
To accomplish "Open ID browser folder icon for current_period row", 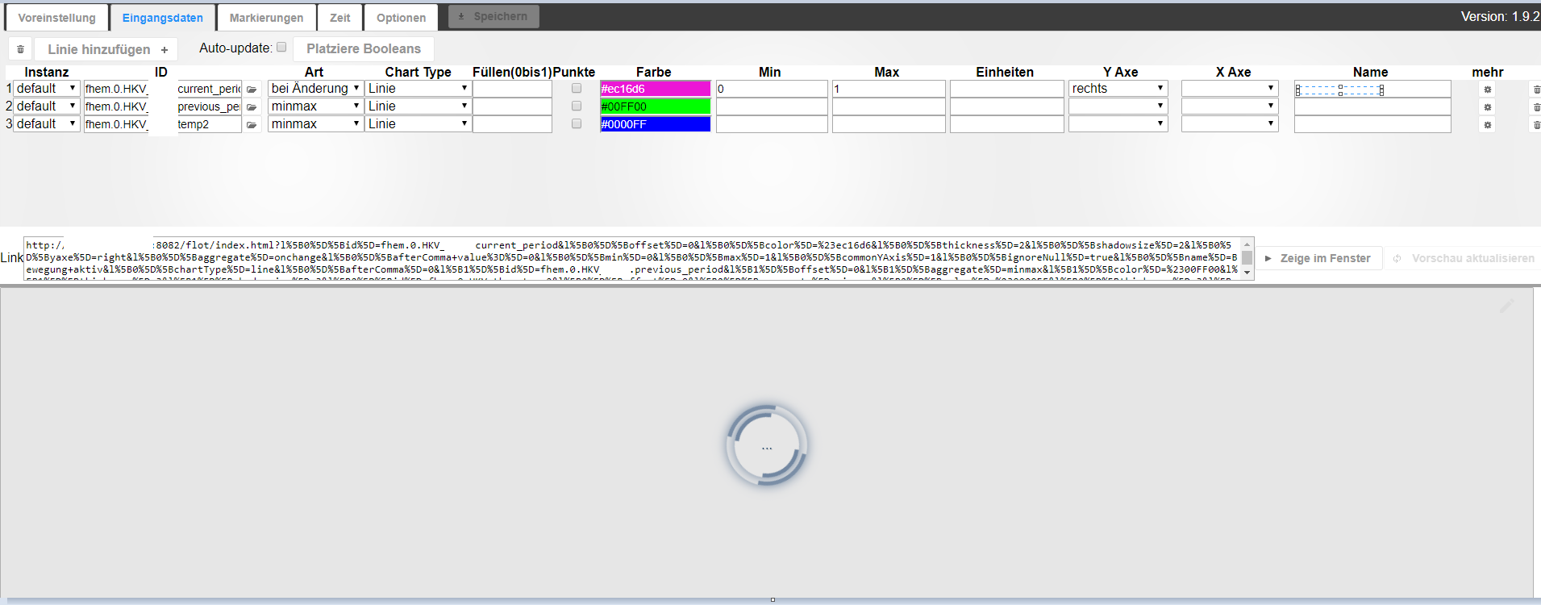I will tap(252, 89).
